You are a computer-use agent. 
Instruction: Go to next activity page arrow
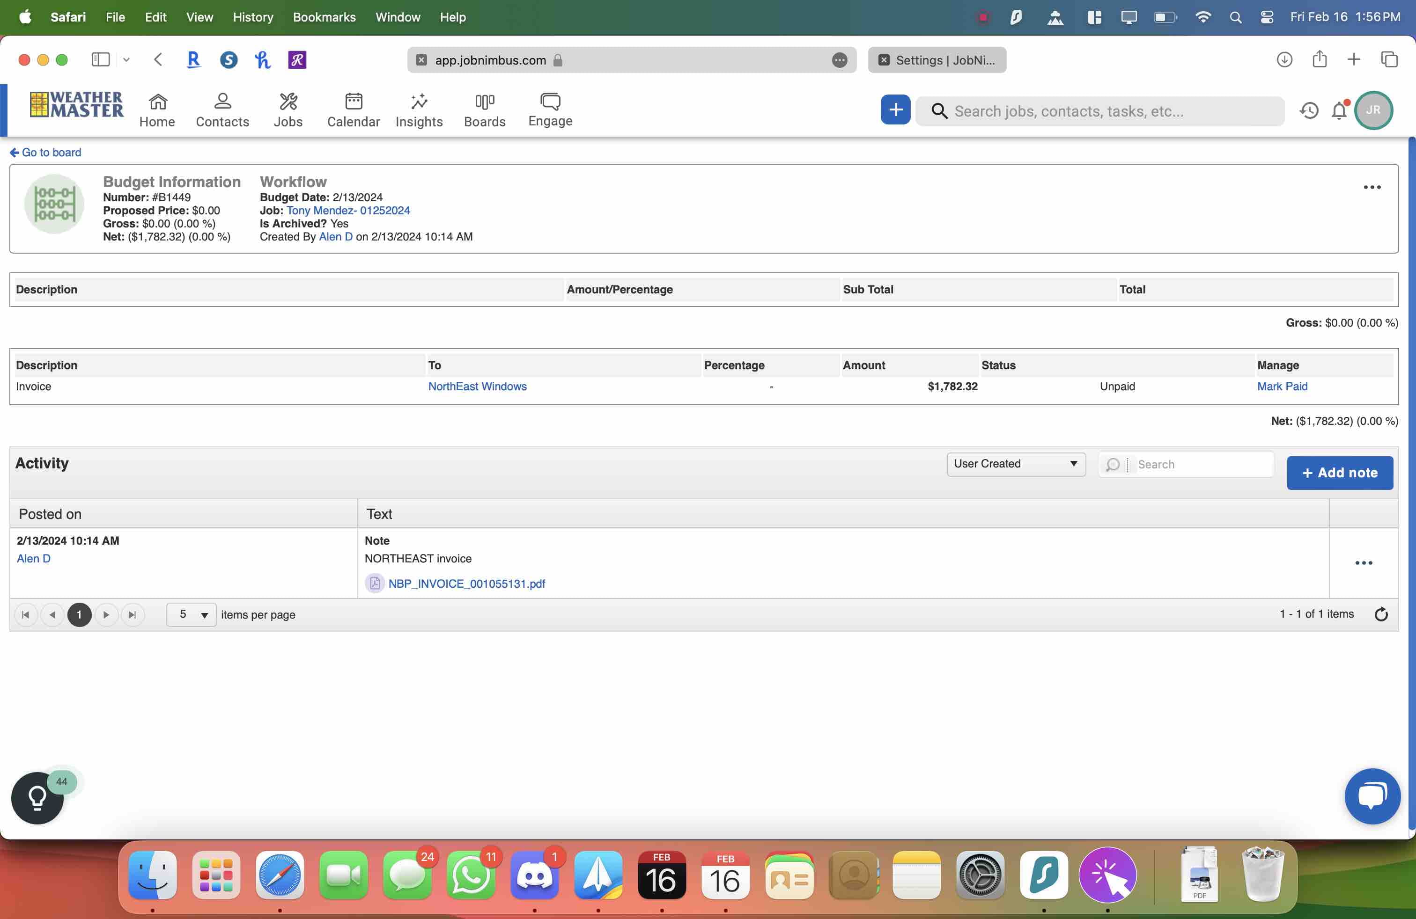[106, 615]
